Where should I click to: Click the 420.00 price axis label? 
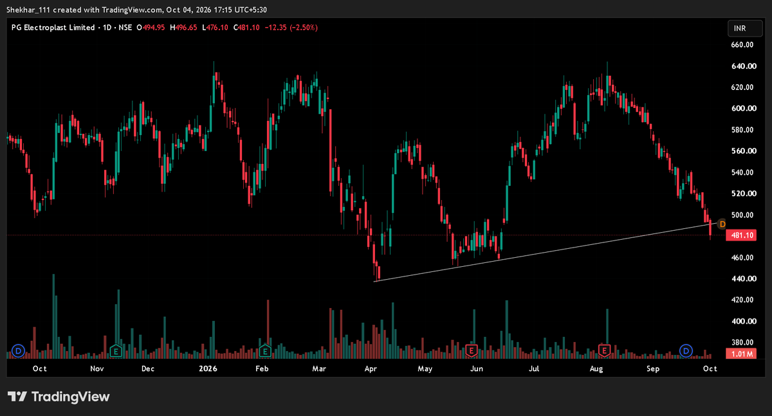[742, 300]
